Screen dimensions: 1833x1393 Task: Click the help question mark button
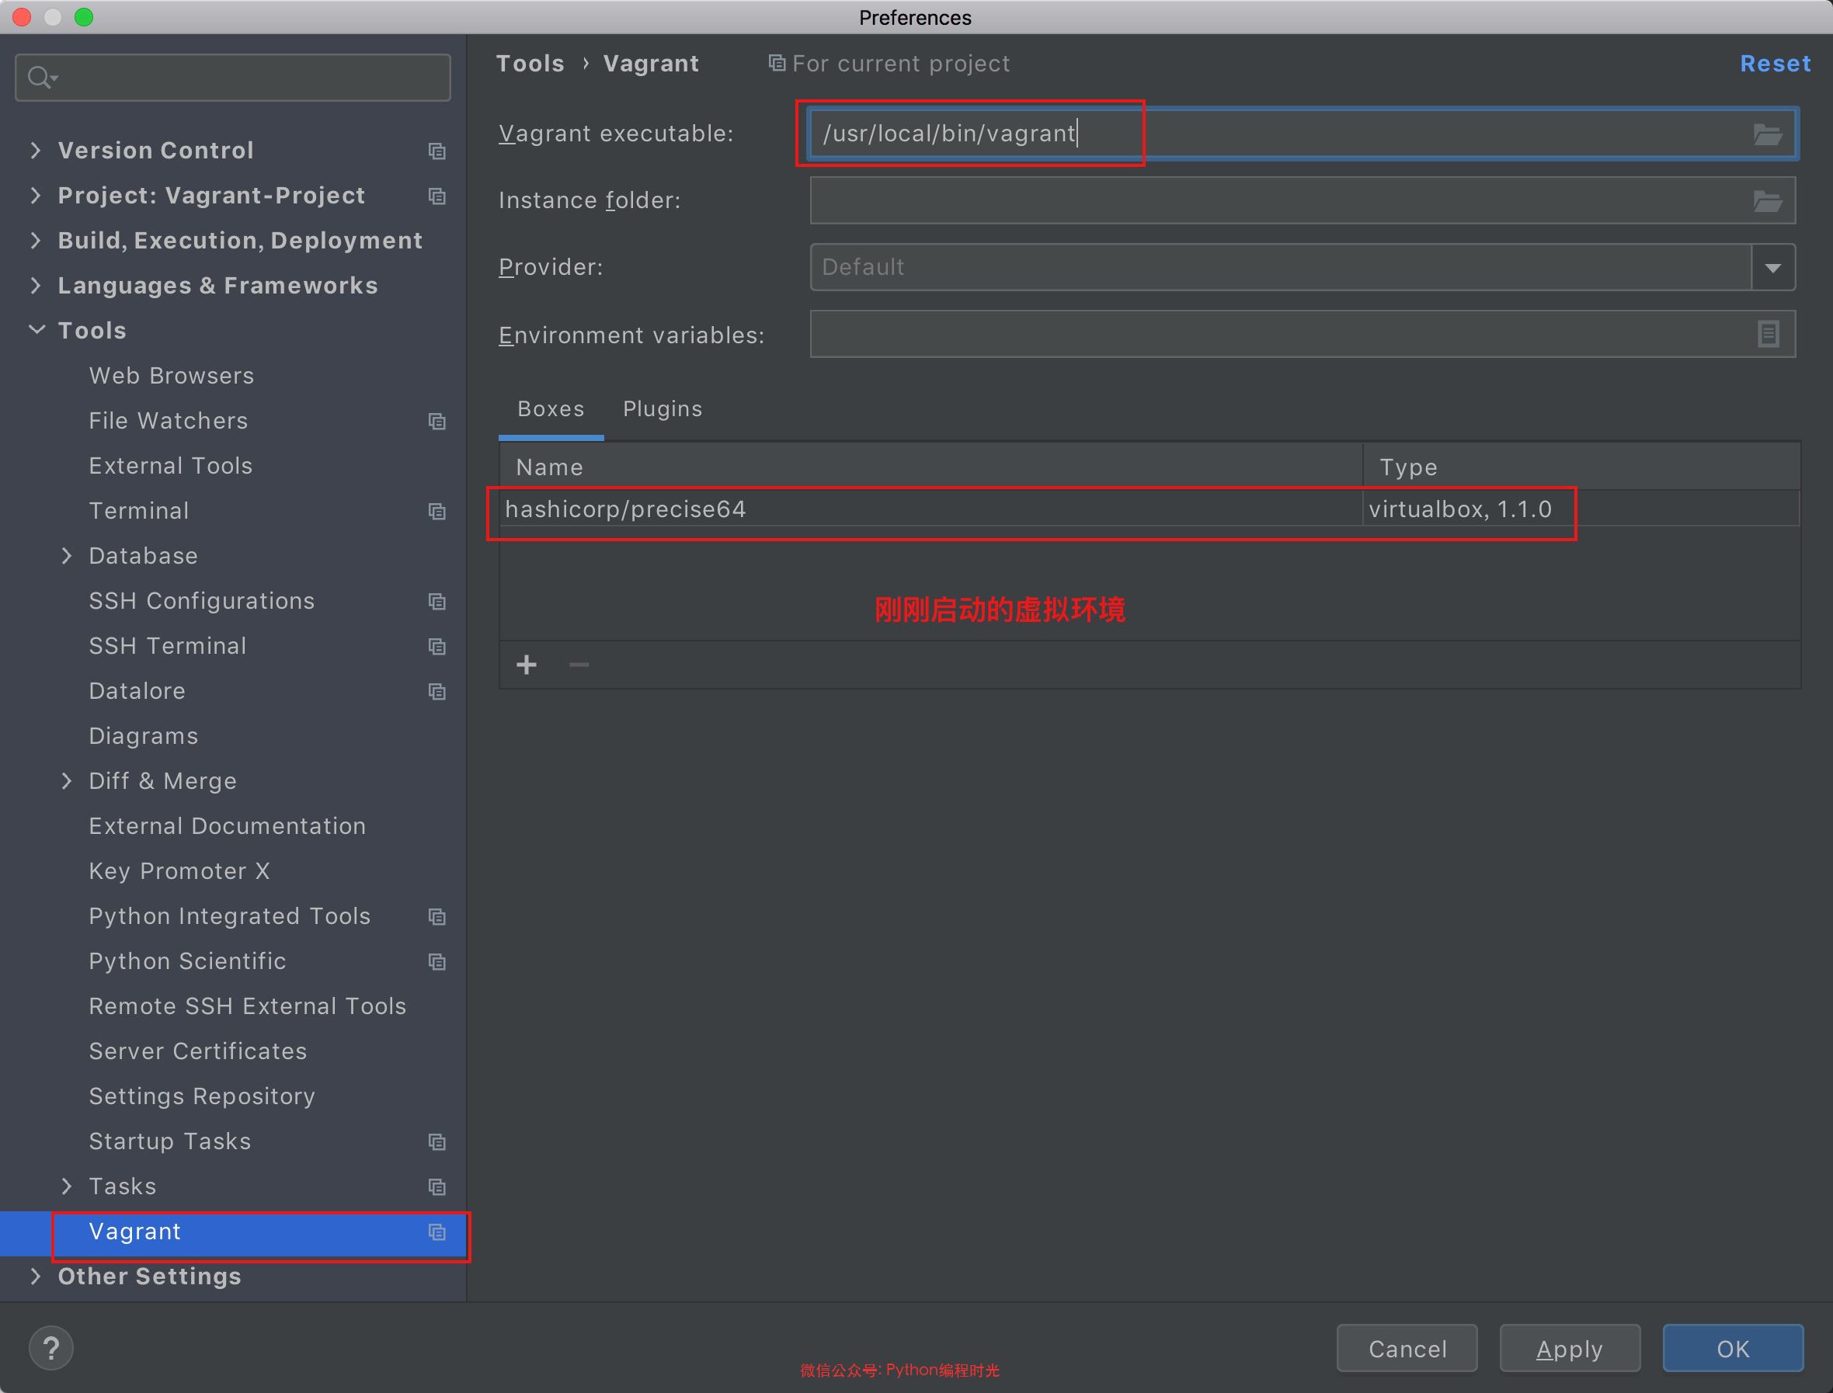[x=50, y=1348]
